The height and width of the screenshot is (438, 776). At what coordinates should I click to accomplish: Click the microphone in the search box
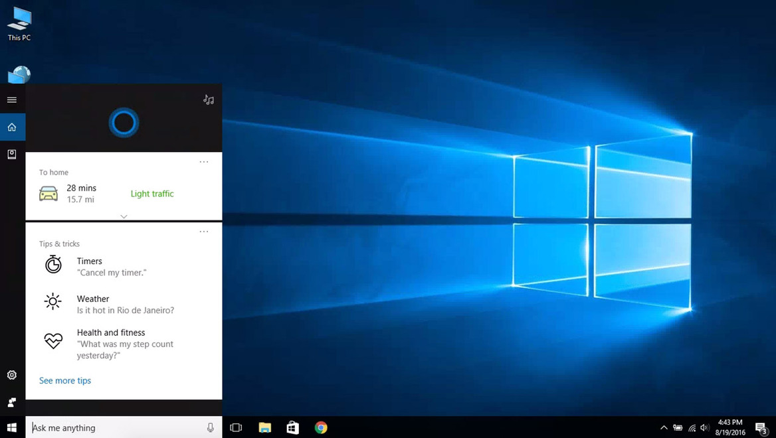click(x=211, y=427)
